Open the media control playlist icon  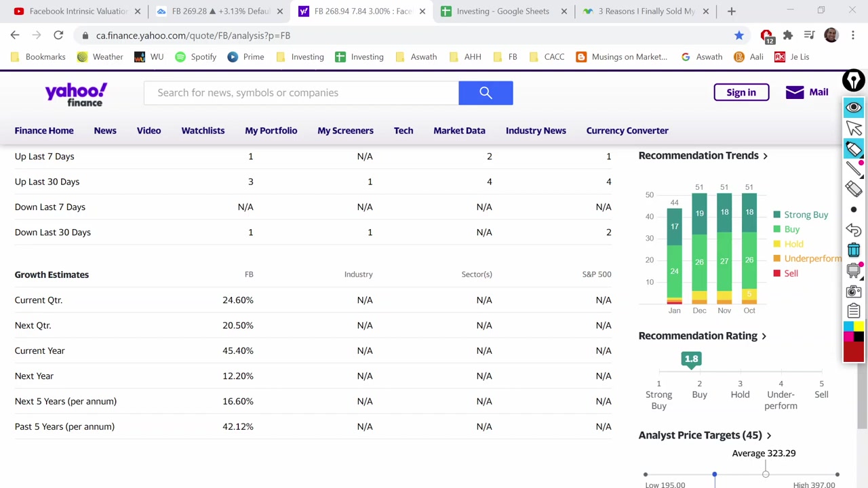pyautogui.click(x=809, y=35)
